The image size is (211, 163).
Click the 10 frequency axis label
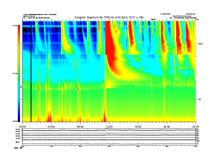coord(200,100)
